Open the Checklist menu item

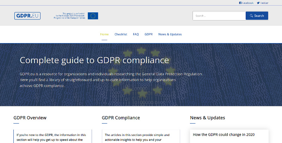pos(121,34)
